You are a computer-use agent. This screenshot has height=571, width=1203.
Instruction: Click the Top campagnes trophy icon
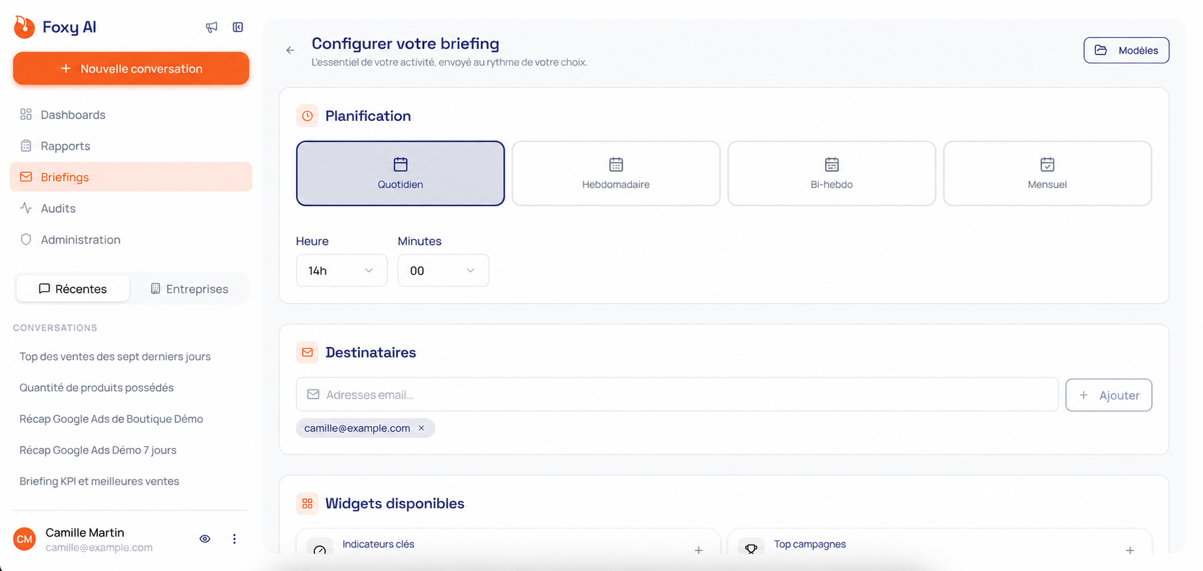tap(751, 548)
